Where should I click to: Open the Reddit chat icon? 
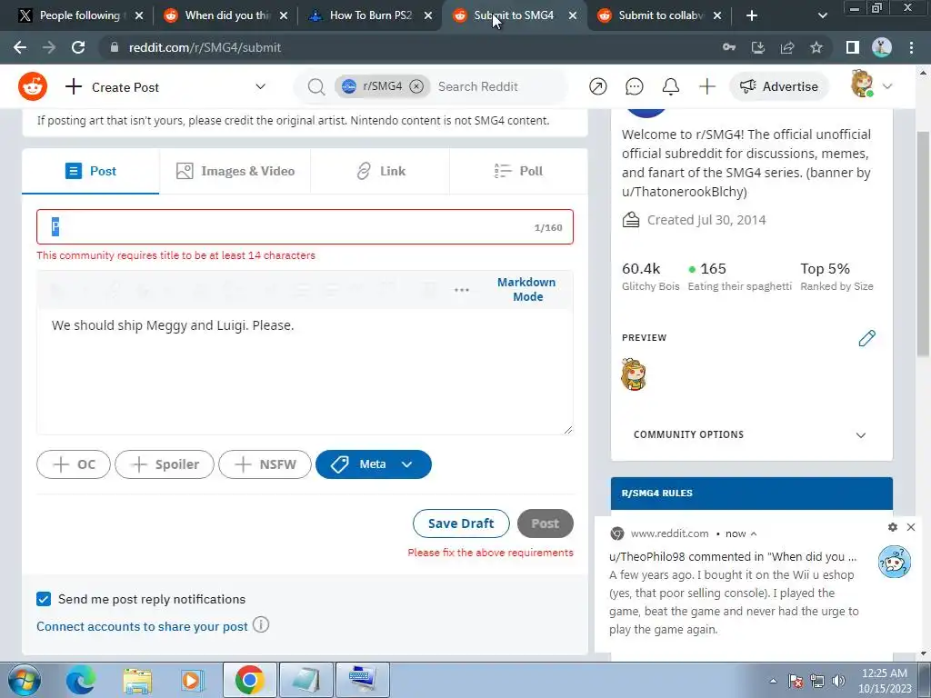pyautogui.click(x=634, y=86)
